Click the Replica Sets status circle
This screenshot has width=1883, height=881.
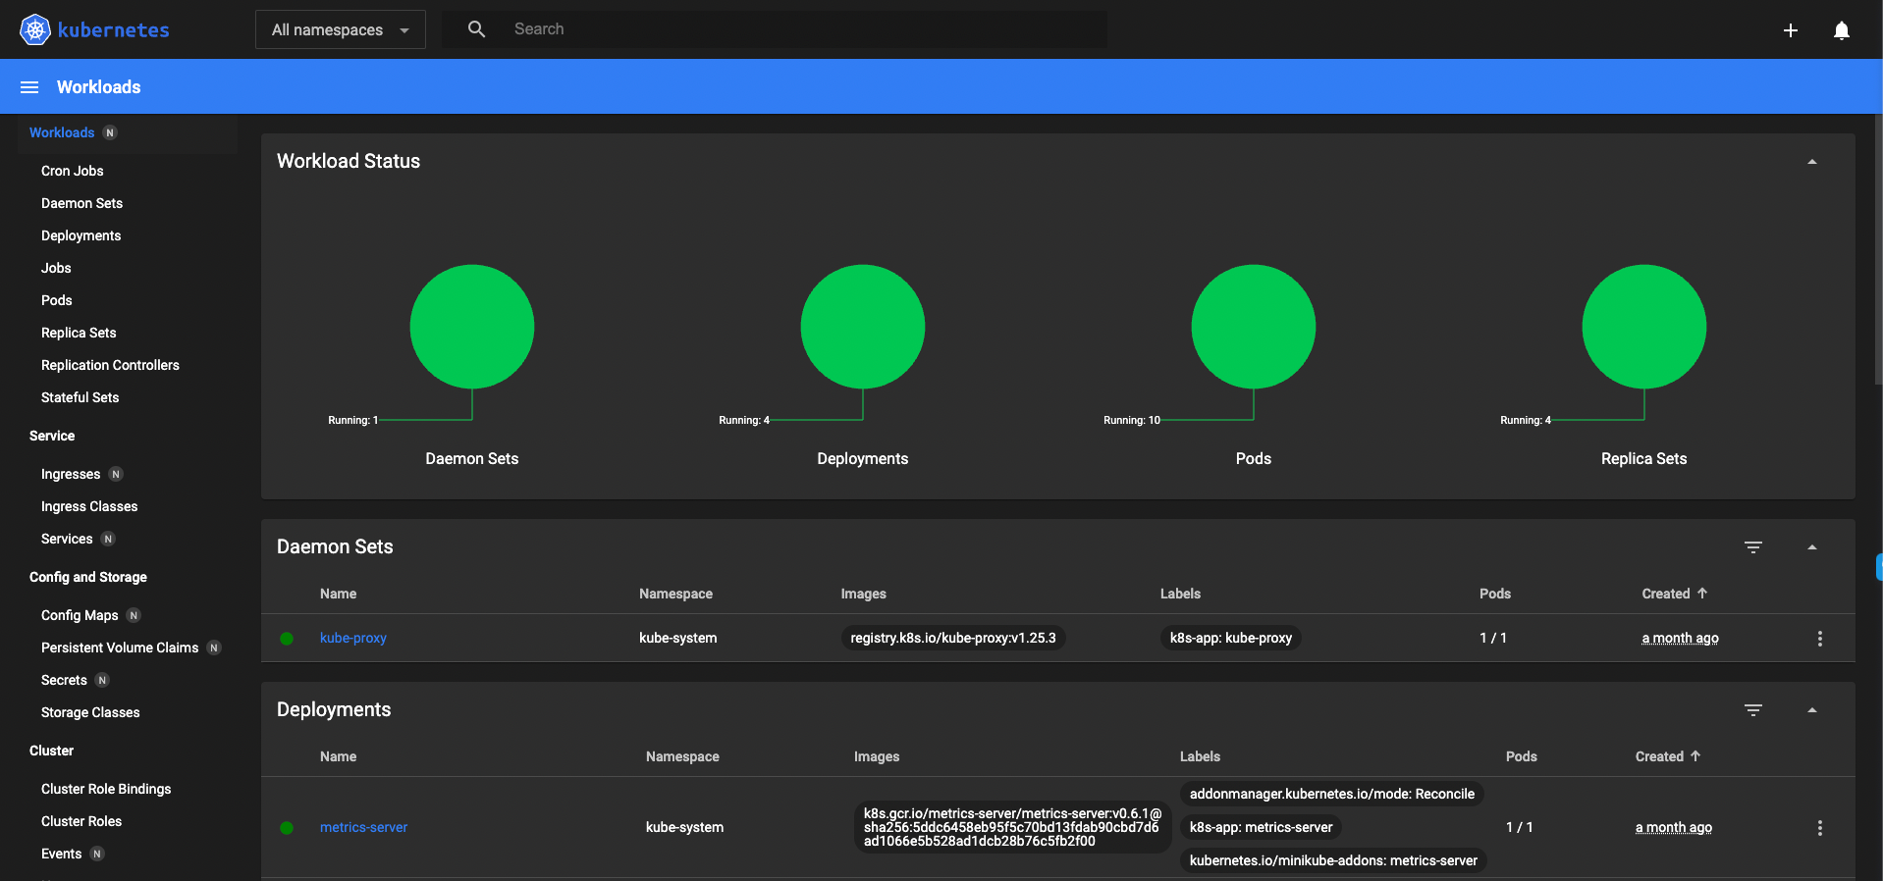[1644, 327]
